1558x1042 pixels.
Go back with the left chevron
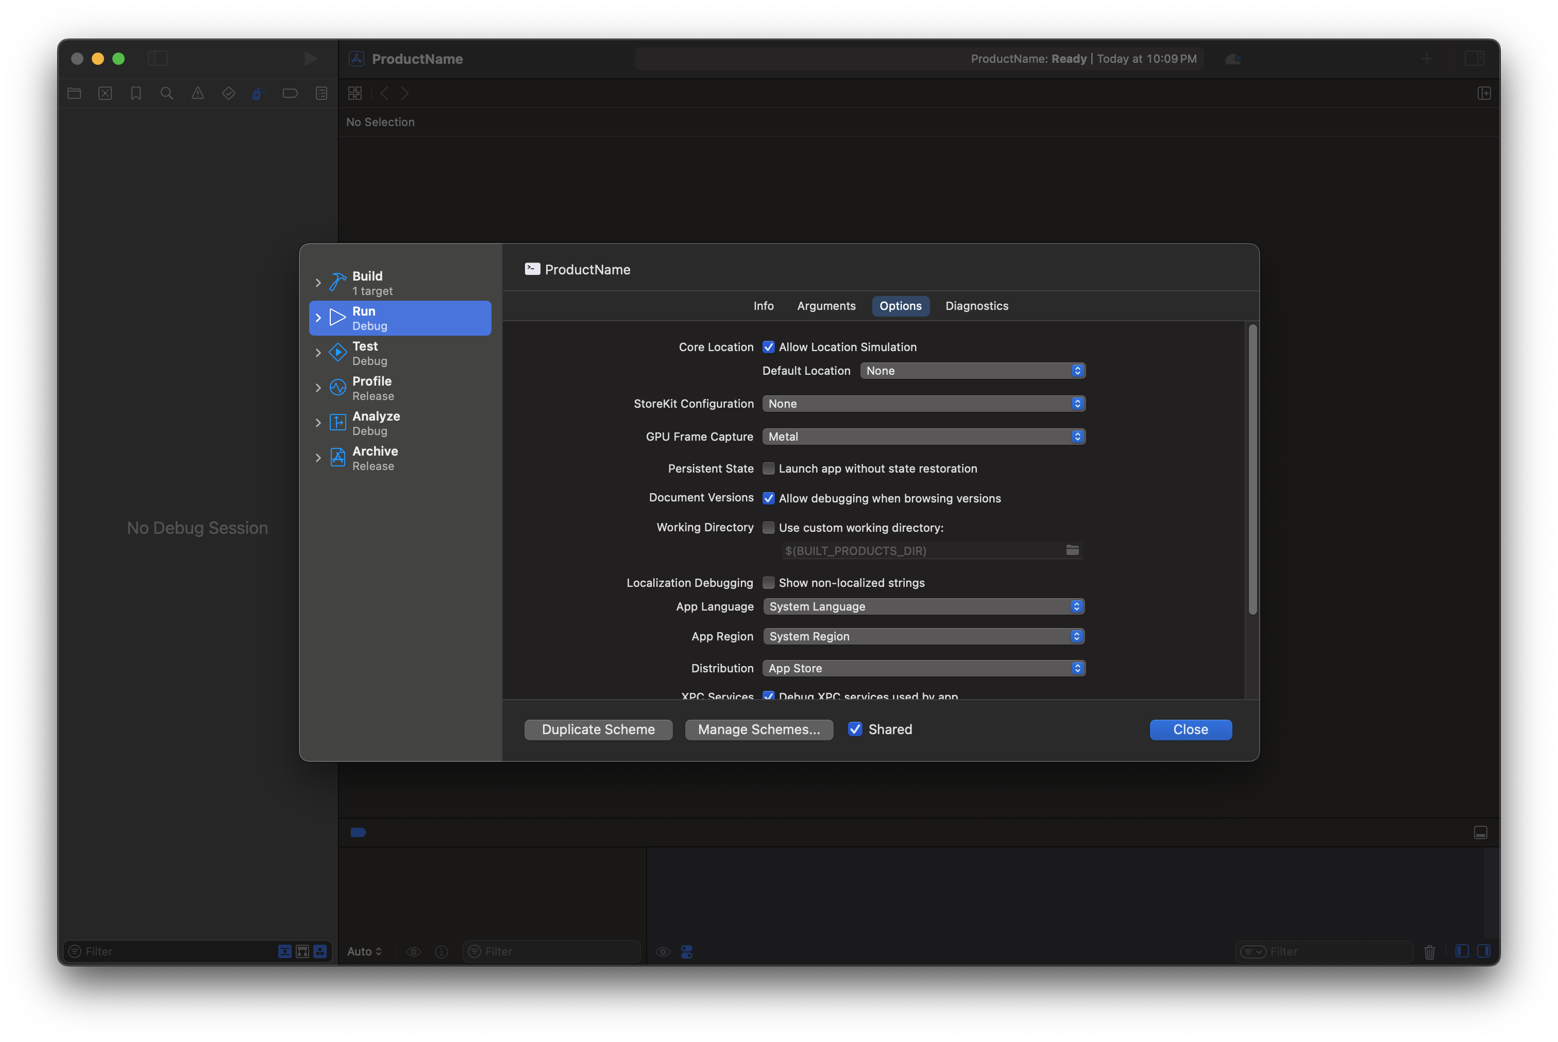[x=384, y=94]
